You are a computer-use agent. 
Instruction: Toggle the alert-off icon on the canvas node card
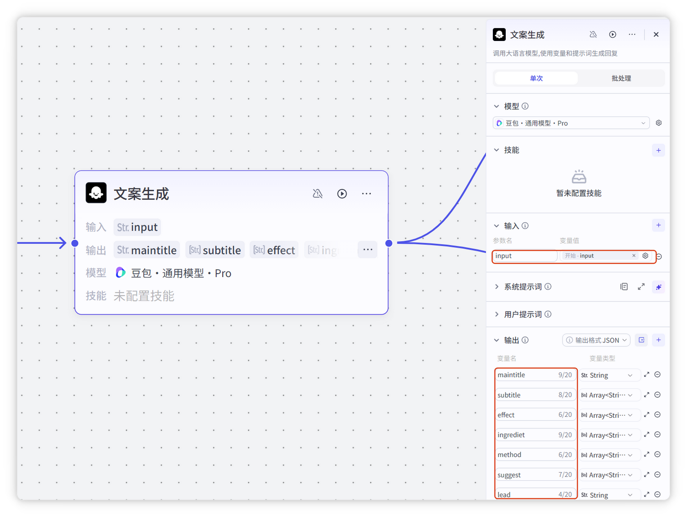tap(318, 194)
